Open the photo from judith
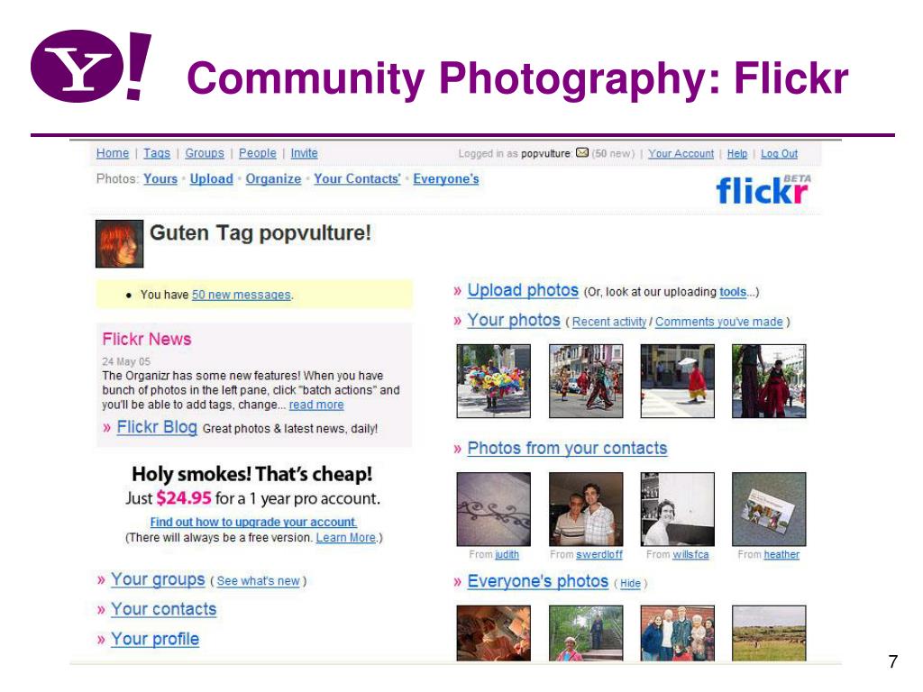923x692 pixels. pyautogui.click(x=493, y=509)
